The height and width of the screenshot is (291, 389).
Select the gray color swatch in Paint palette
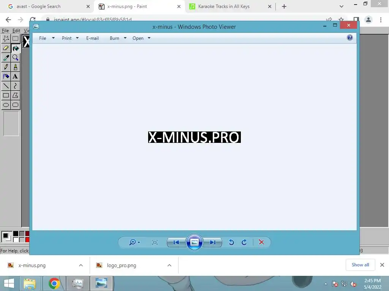click(22, 233)
